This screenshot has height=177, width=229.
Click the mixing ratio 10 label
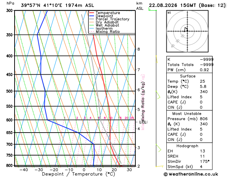(111, 118)
